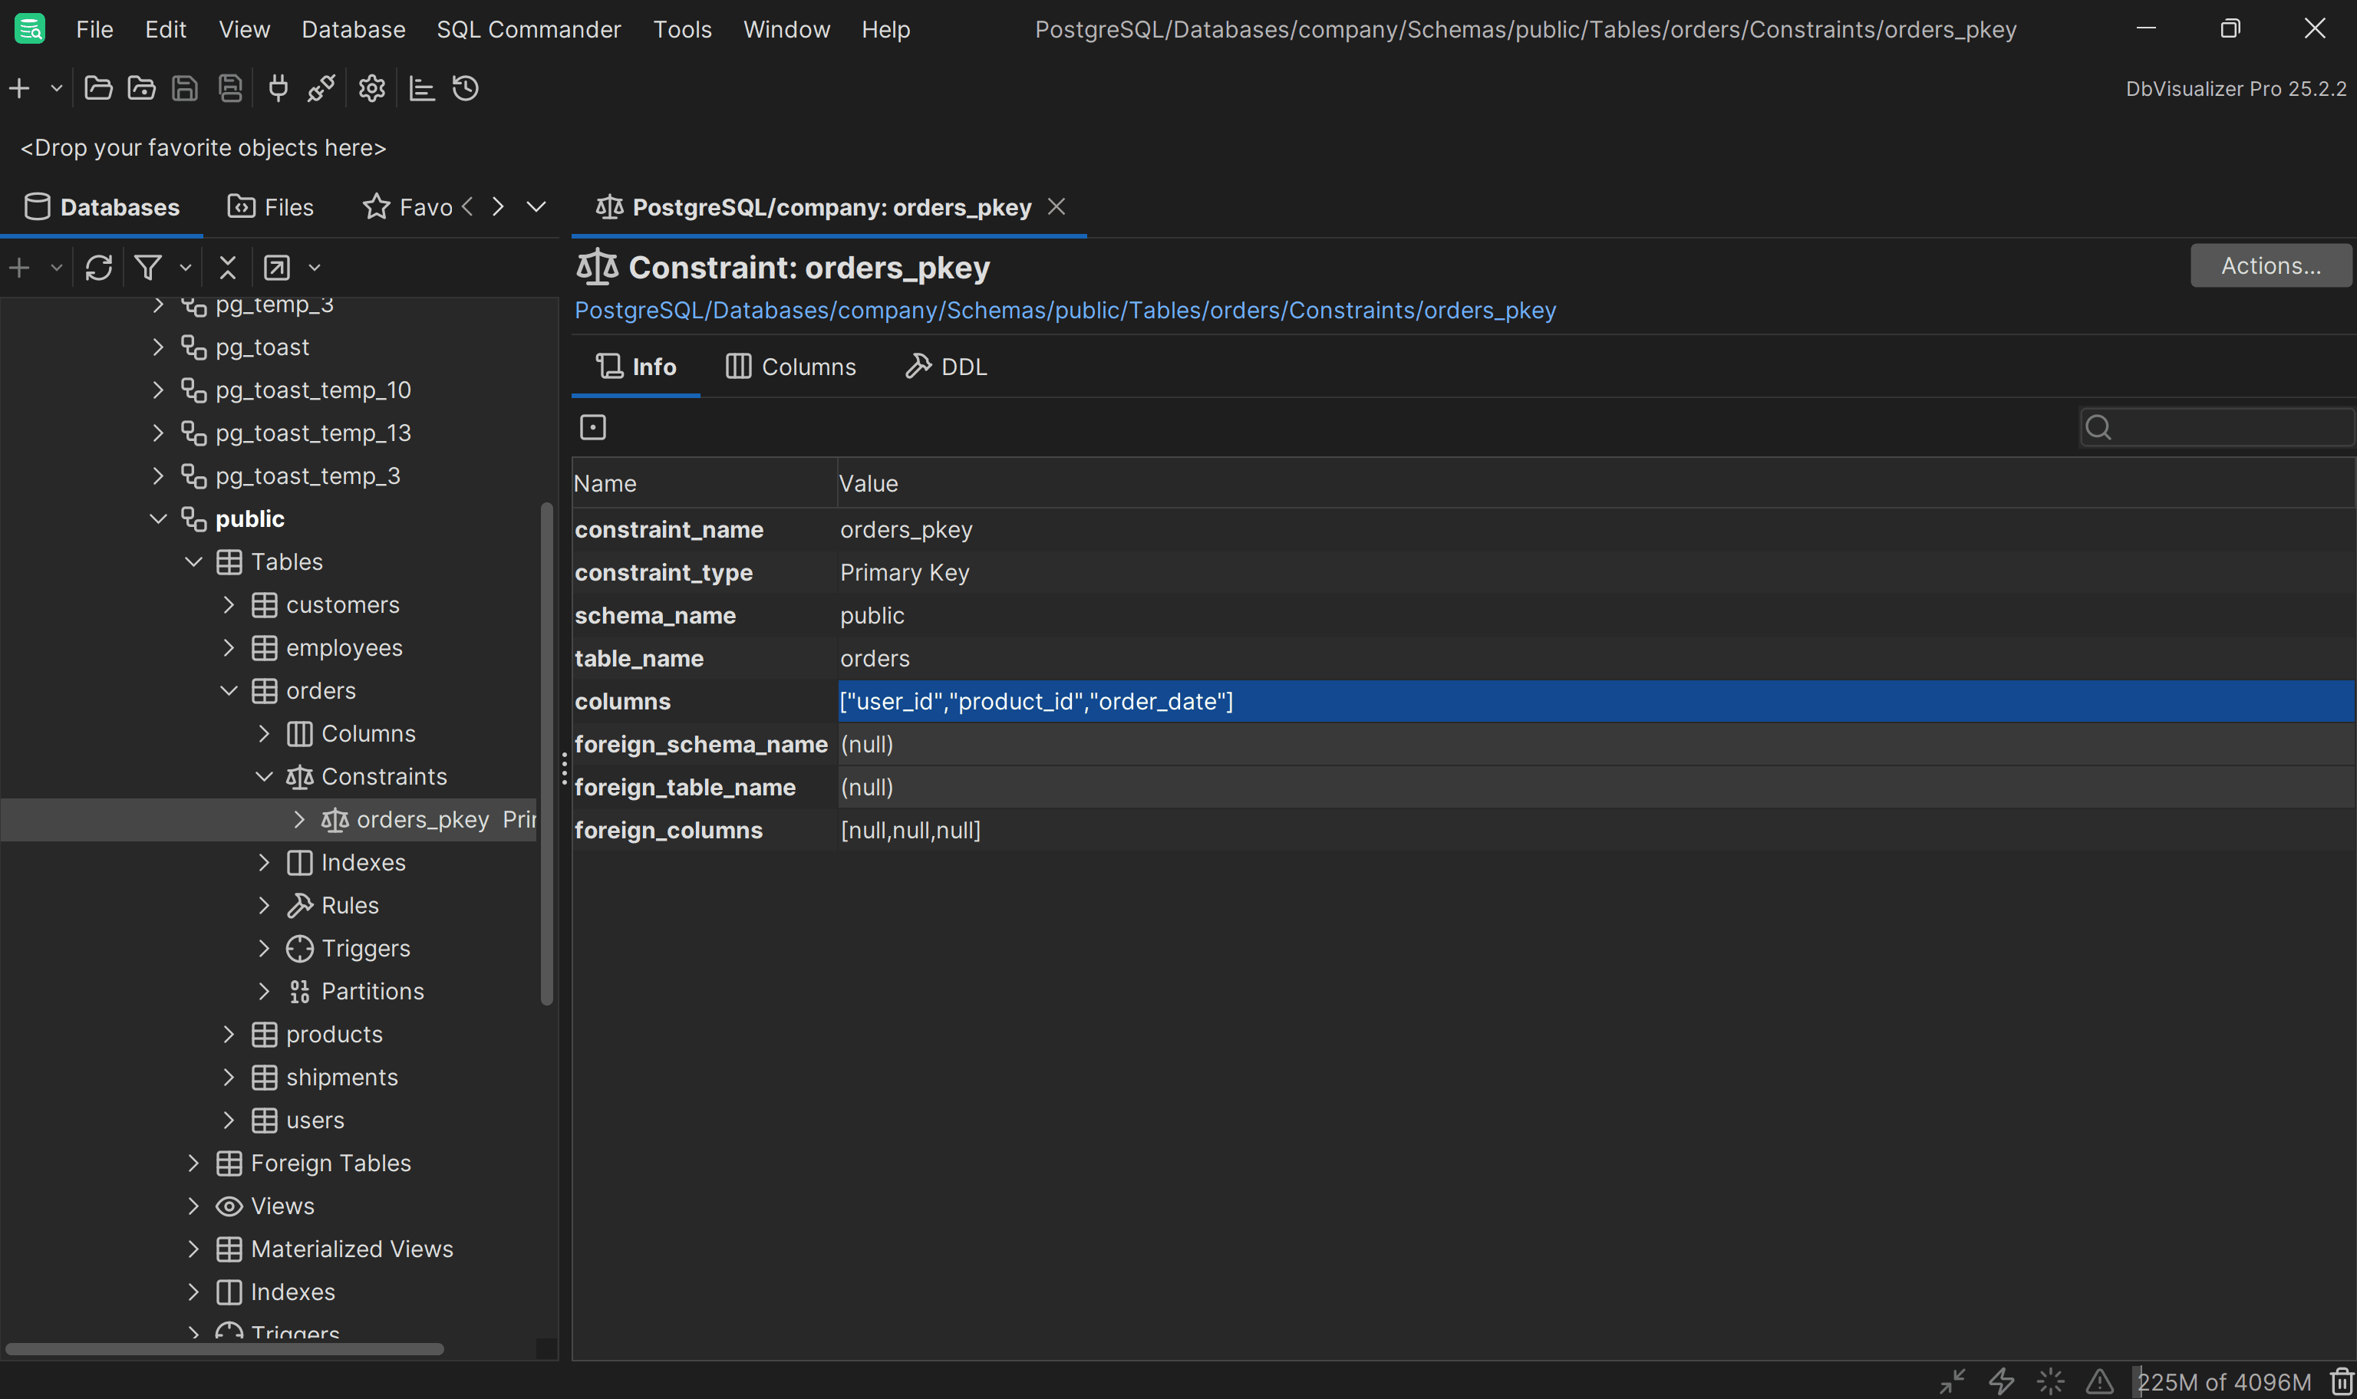Expand the Materialized Views node

[x=193, y=1249]
